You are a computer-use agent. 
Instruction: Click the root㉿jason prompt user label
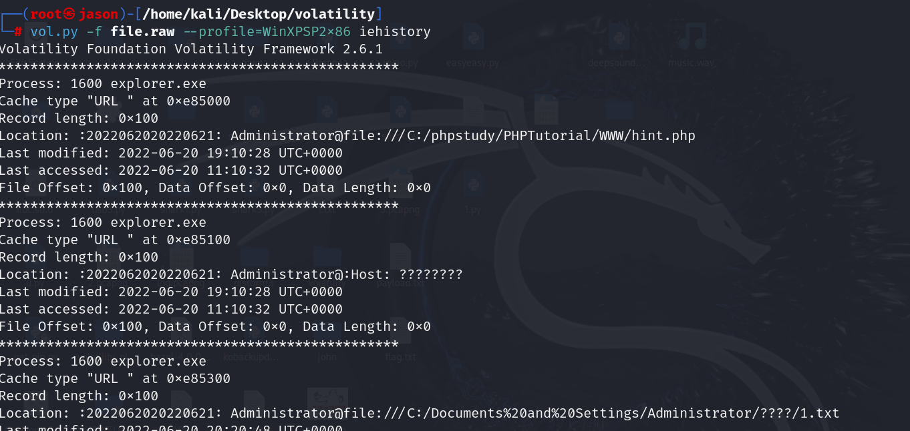click(x=74, y=14)
